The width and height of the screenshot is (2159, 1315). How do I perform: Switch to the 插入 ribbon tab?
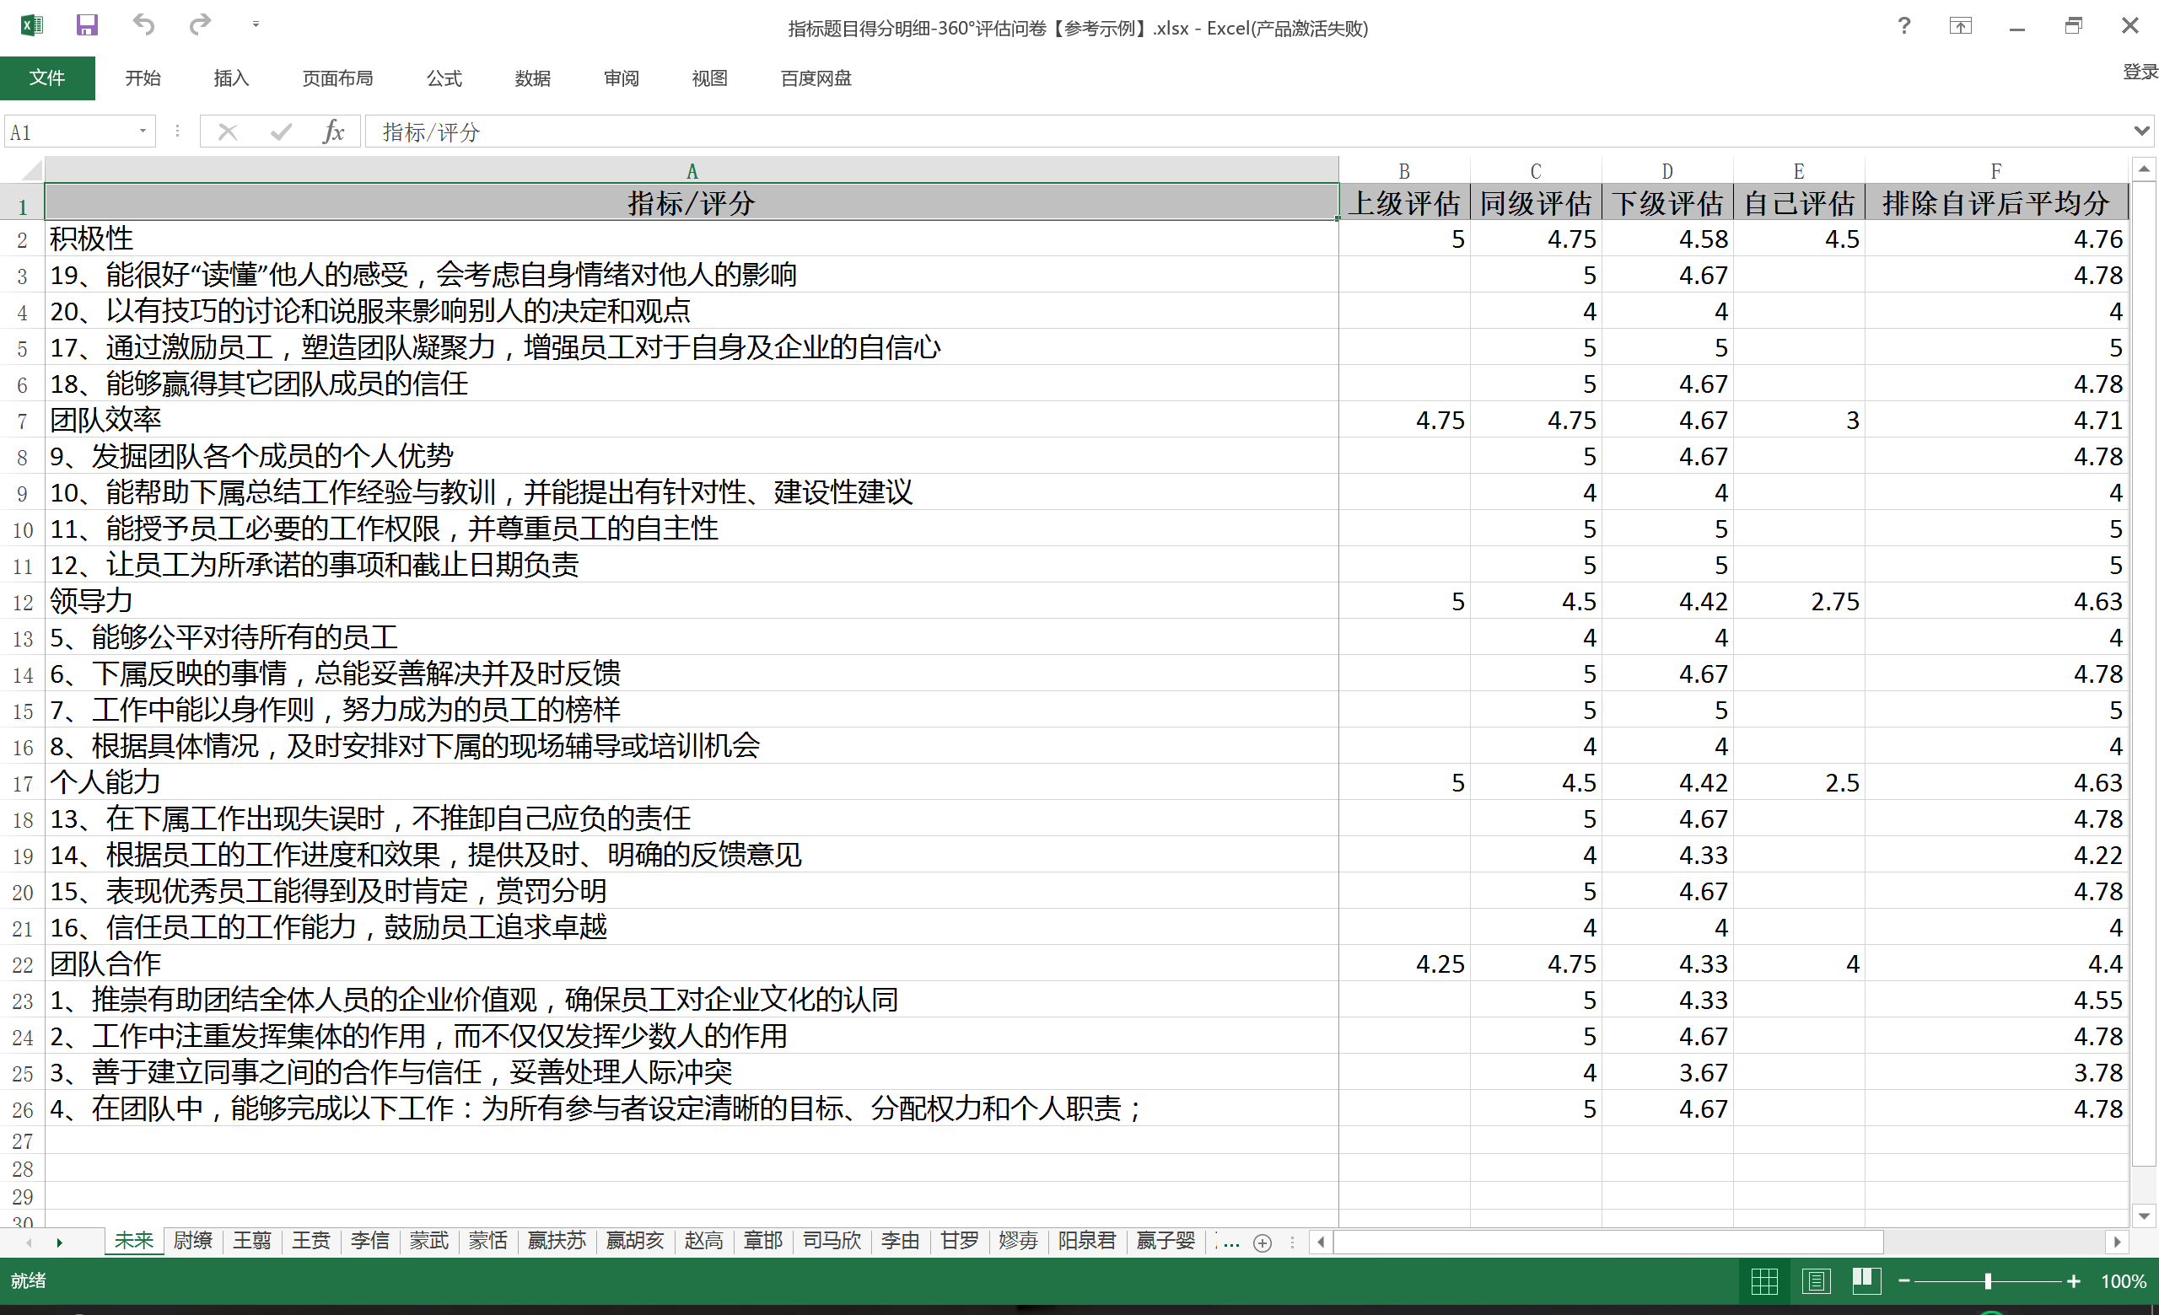tap(231, 78)
